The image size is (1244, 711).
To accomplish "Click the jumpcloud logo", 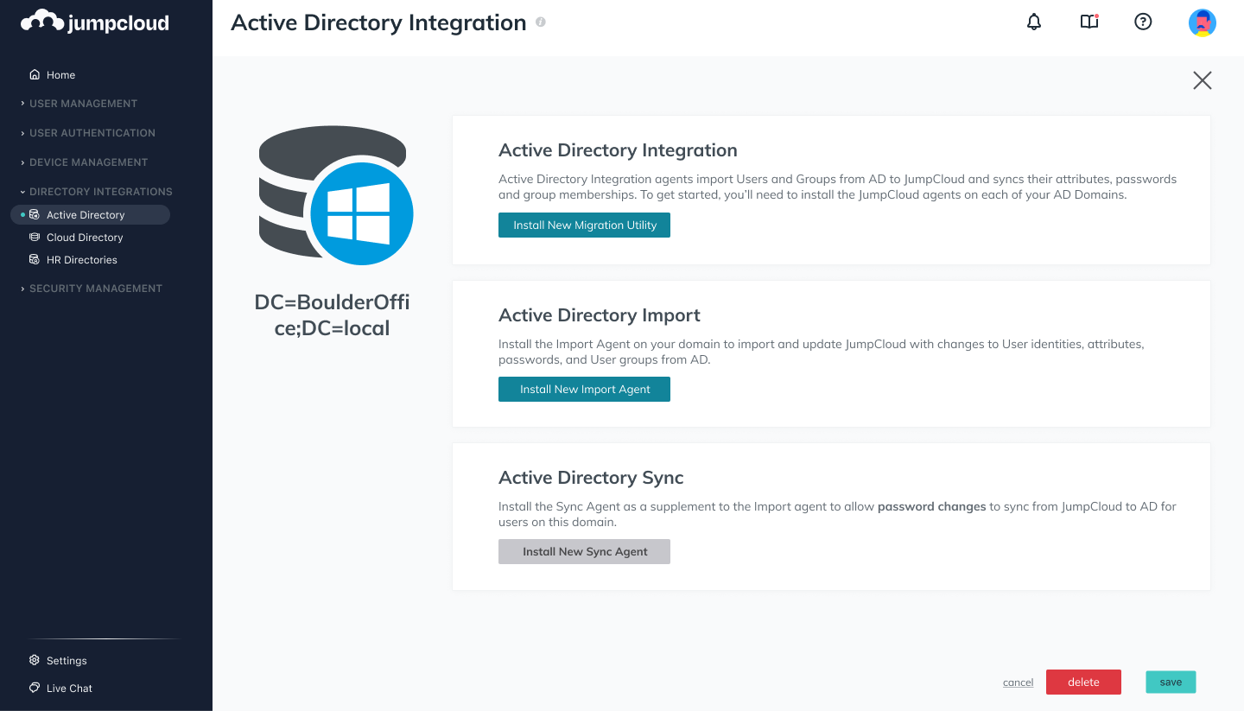I will 94,23.
